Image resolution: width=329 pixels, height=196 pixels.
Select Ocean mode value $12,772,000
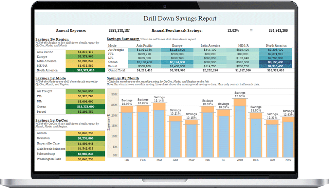pos(85,106)
